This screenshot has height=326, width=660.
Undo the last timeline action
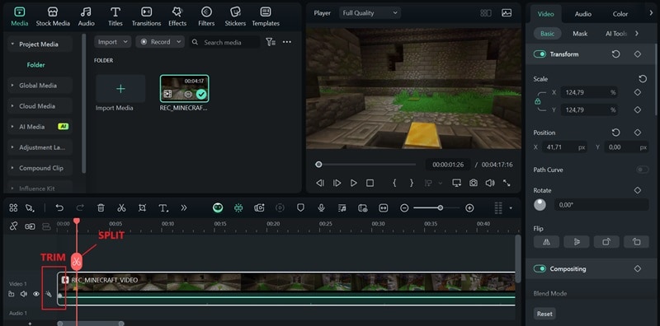pos(59,207)
